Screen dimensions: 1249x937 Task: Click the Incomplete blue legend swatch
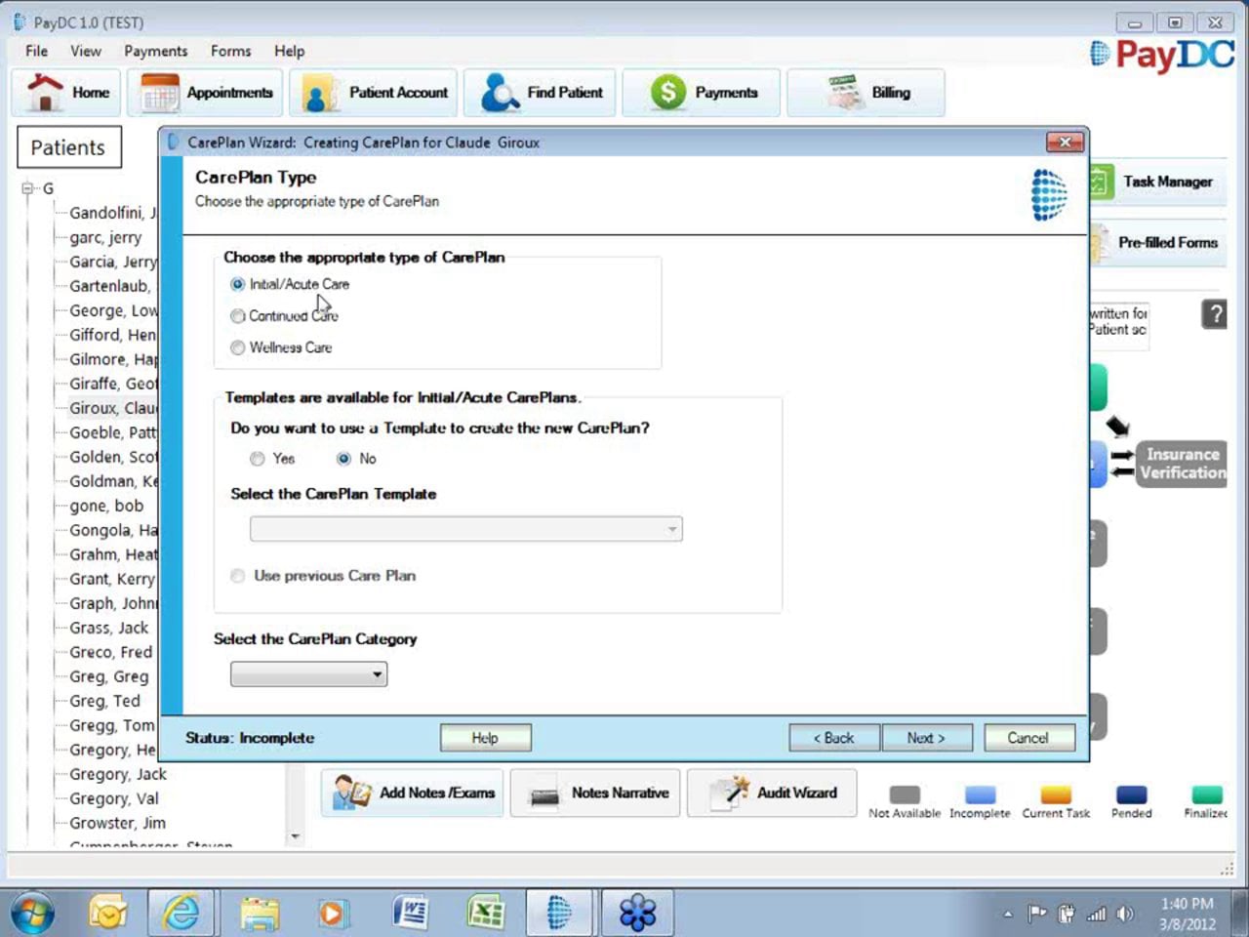coord(980,794)
